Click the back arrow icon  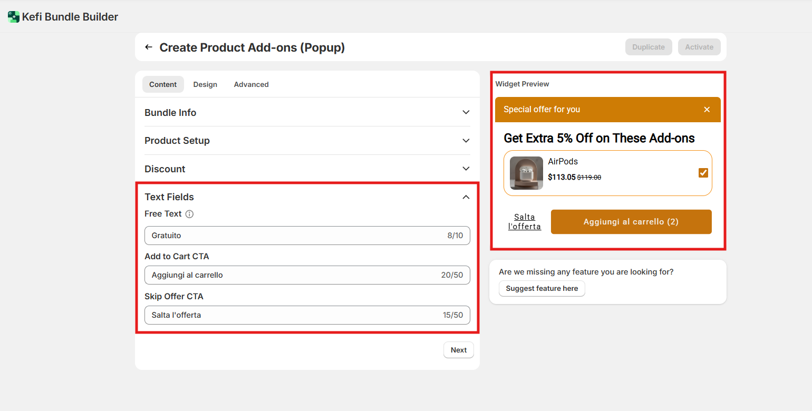[x=149, y=47]
